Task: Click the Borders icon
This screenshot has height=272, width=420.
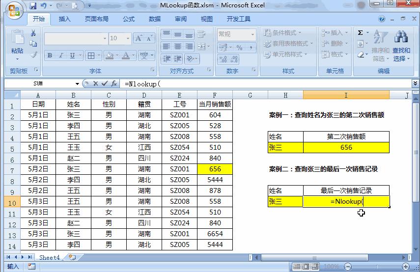Action: point(91,55)
